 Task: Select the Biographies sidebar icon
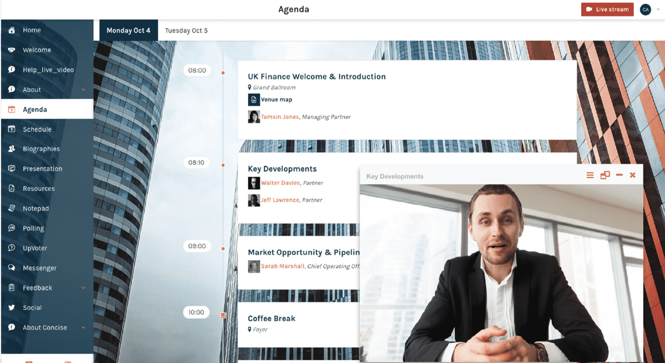12,149
